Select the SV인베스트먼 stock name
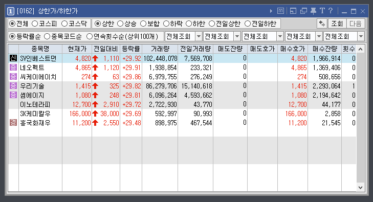The width and height of the screenshot is (373, 202). pyautogui.click(x=38, y=58)
